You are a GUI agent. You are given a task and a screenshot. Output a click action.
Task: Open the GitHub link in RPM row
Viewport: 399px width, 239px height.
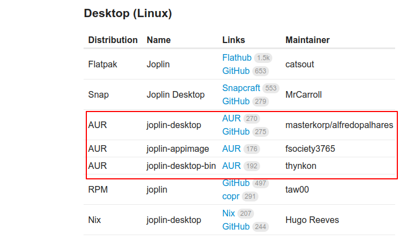pyautogui.click(x=236, y=183)
